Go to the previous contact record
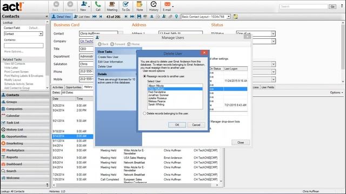The height and width of the screenshot is (194, 346). [x=101, y=17]
